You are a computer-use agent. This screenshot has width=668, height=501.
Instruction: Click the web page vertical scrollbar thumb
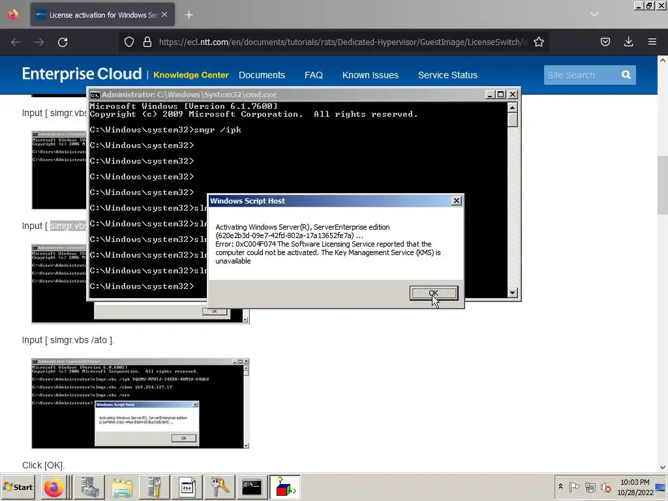pyautogui.click(x=663, y=185)
